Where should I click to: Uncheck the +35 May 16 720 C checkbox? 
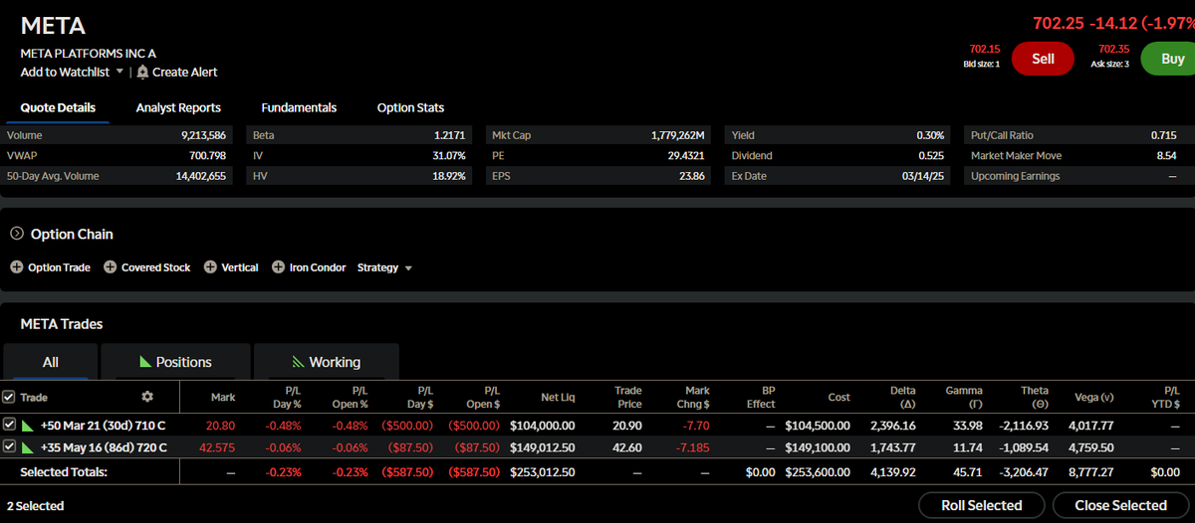(9, 447)
